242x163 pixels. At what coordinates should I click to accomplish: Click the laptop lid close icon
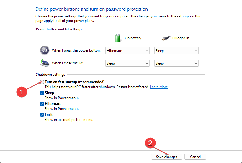coord(45,63)
